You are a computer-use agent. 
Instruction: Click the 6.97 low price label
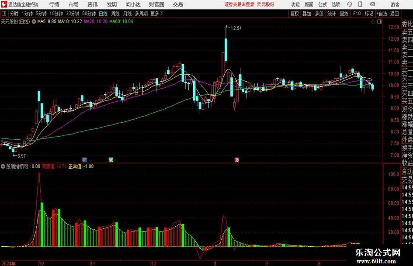point(21,156)
